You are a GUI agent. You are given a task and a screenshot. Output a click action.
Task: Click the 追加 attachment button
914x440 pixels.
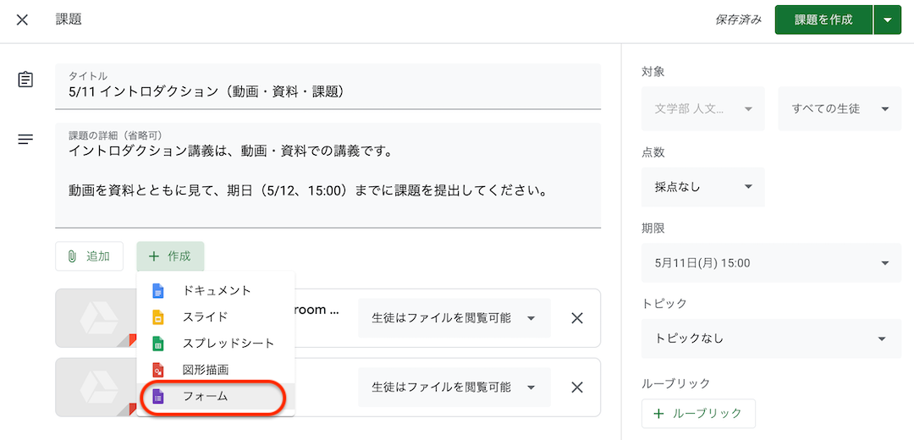tap(89, 256)
